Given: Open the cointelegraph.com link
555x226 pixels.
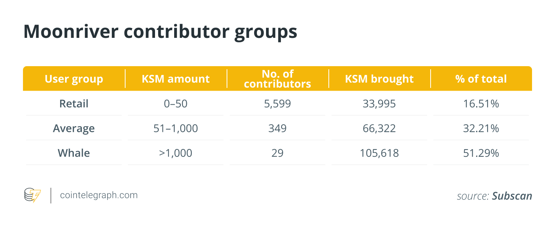Looking at the screenshot, I should [x=99, y=195].
